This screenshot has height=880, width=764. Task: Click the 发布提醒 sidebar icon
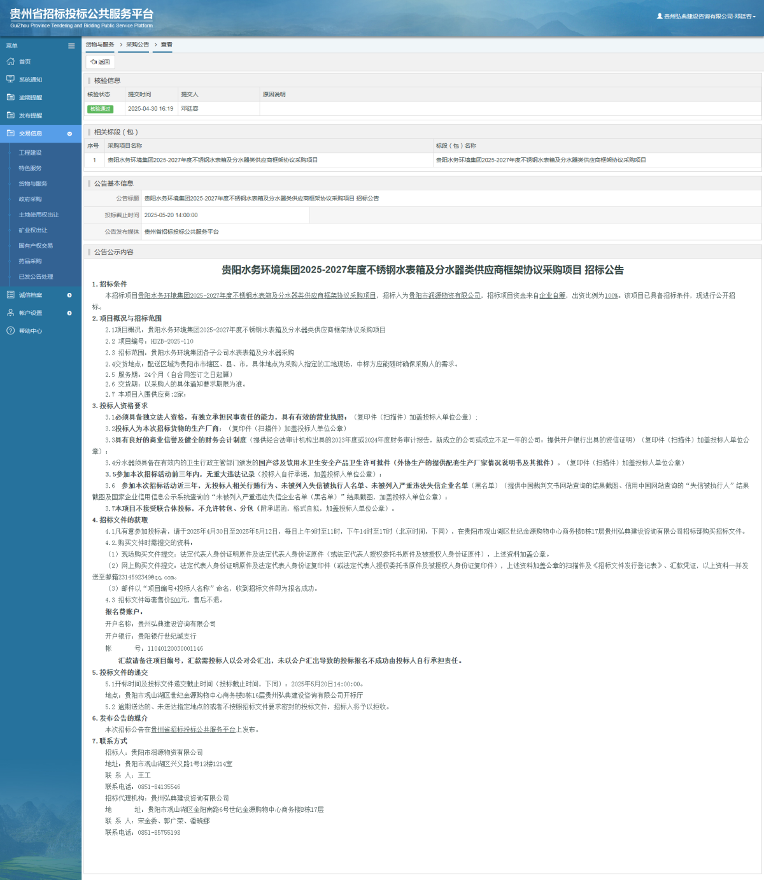10,115
